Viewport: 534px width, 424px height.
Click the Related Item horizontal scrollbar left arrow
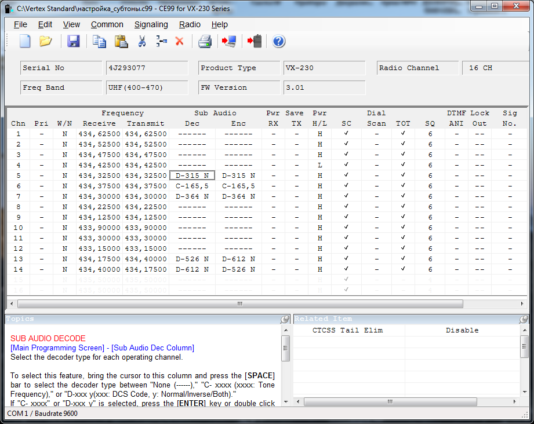pyautogui.click(x=298, y=401)
